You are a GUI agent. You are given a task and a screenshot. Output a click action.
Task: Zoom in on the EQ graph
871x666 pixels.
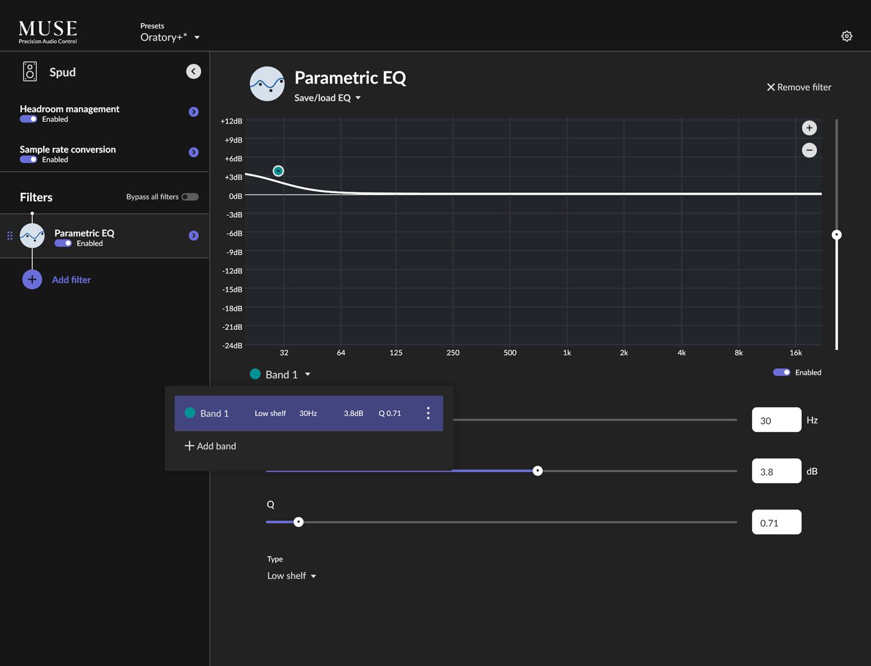[x=809, y=128]
